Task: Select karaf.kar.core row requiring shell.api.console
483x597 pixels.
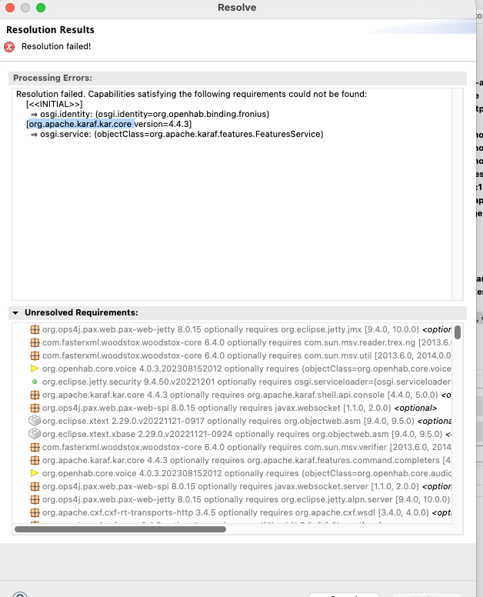Action: (x=231, y=395)
